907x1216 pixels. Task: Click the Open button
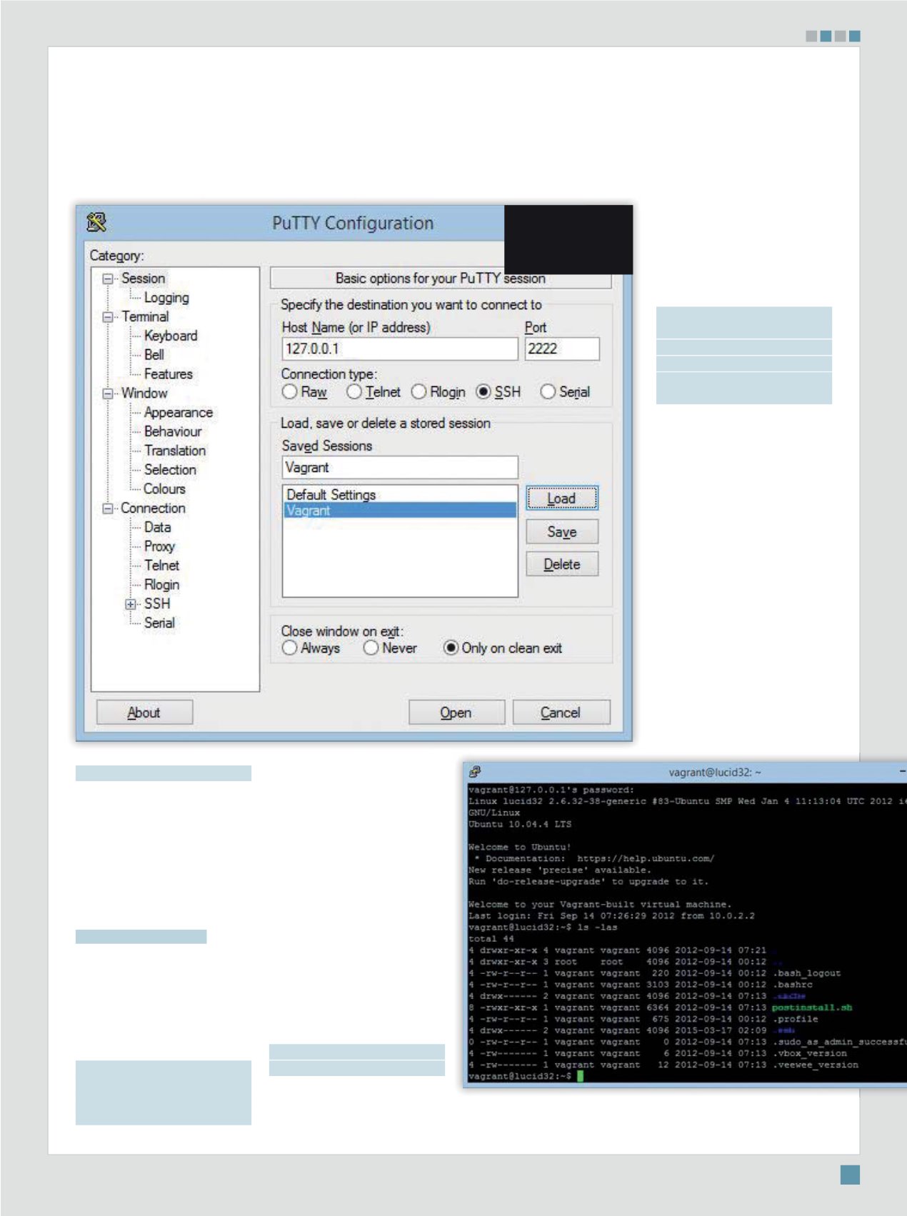click(456, 713)
